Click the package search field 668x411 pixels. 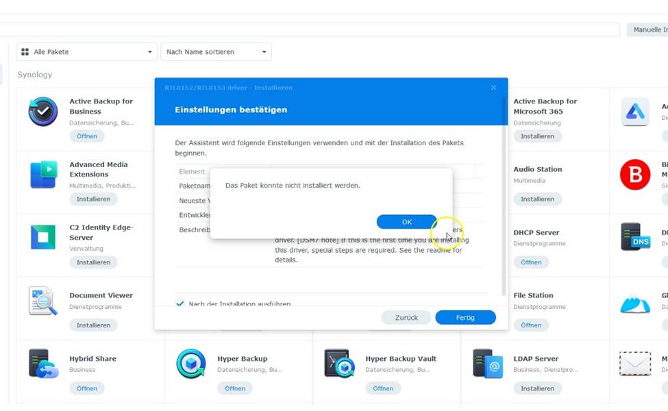point(310,29)
